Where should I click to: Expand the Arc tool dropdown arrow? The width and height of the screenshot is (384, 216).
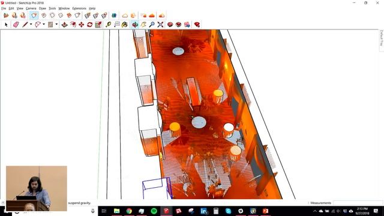pos(44,25)
